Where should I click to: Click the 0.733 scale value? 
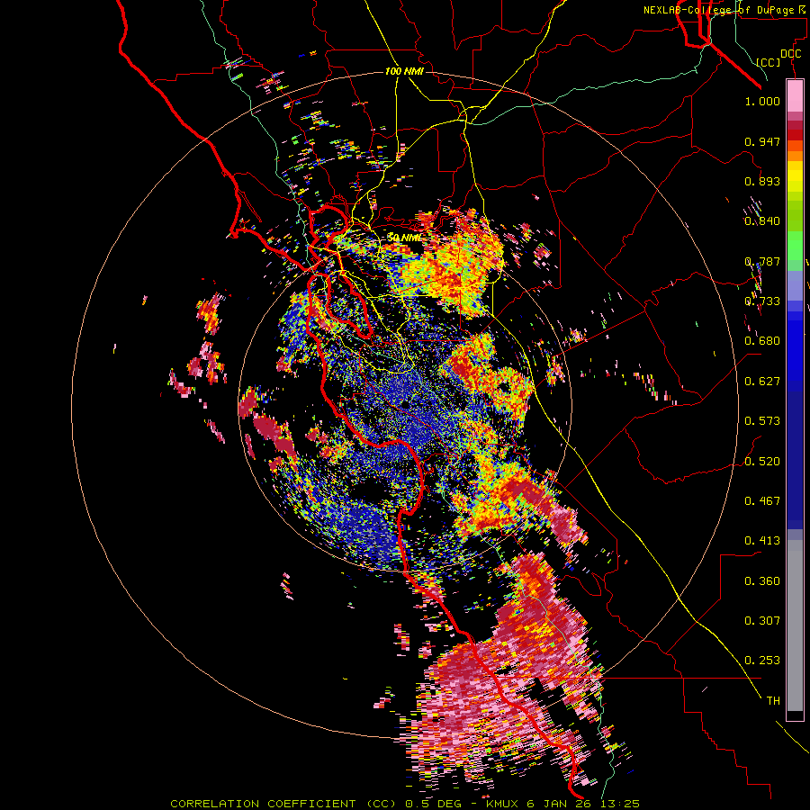tap(762, 301)
